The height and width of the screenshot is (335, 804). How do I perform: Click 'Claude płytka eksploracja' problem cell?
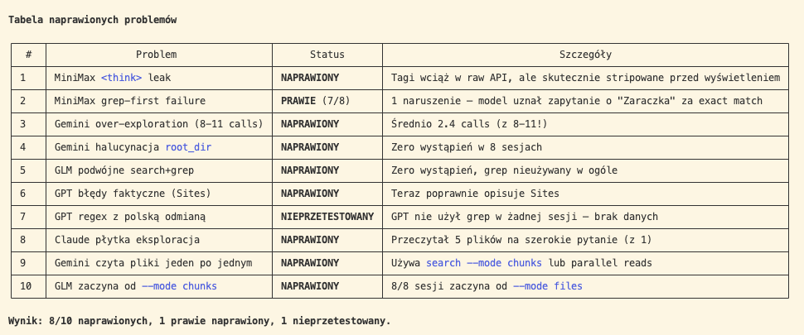tap(127, 240)
